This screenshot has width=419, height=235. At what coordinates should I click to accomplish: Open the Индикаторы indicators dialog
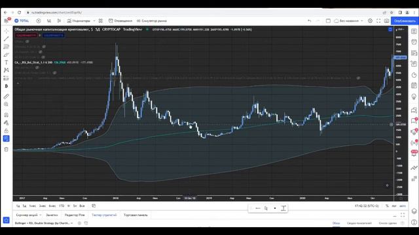coord(79,21)
